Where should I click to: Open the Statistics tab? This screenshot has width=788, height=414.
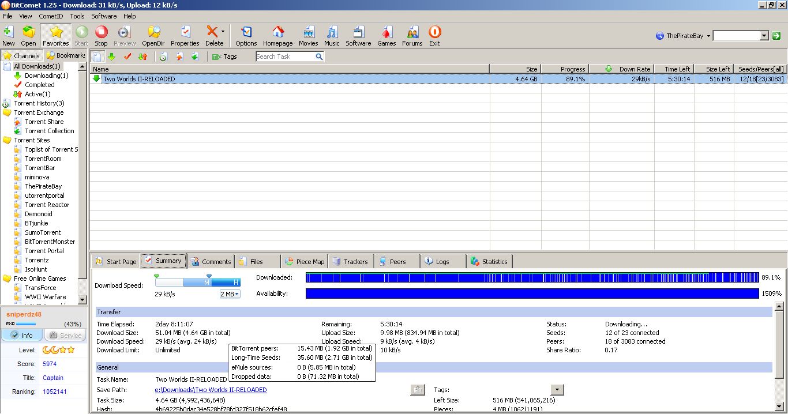pyautogui.click(x=489, y=262)
